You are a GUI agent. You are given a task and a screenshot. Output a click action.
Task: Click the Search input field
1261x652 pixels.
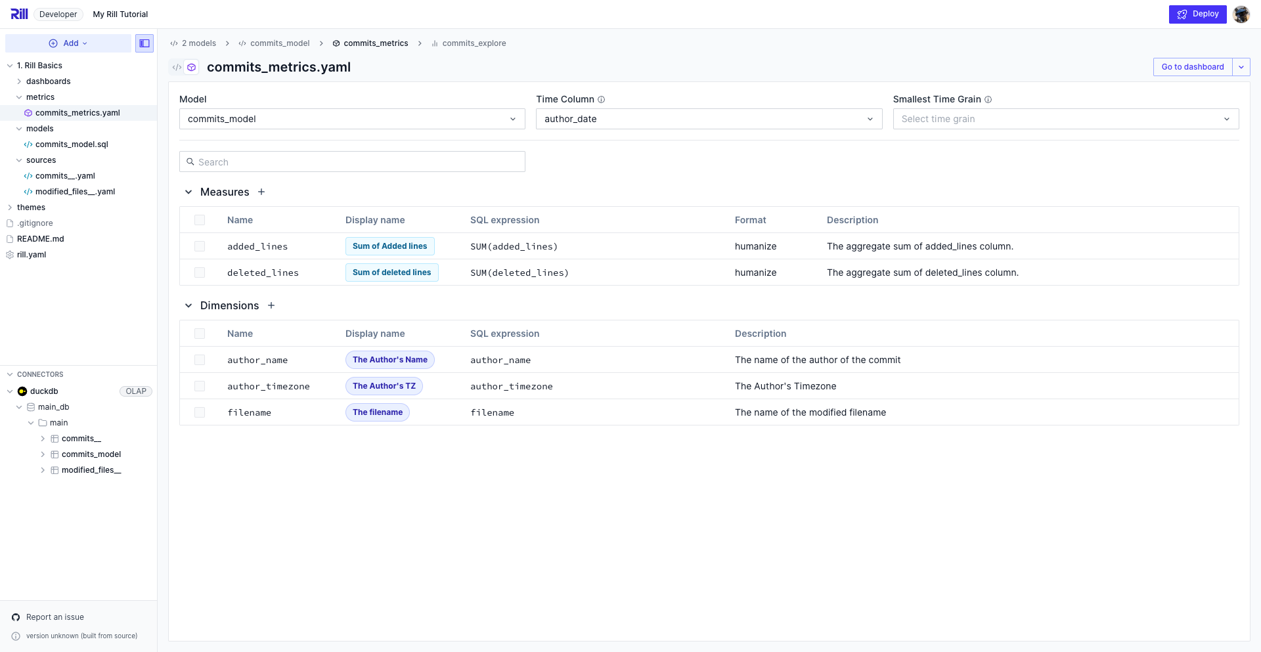click(352, 162)
